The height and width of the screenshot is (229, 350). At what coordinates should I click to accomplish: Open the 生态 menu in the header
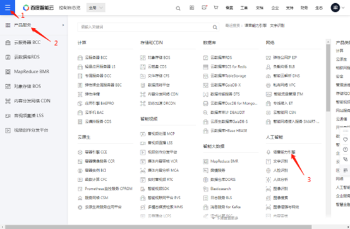pyautogui.click(x=319, y=8)
